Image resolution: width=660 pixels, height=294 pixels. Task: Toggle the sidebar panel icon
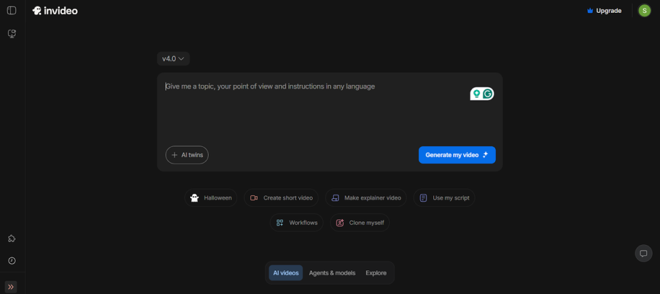coord(12,10)
